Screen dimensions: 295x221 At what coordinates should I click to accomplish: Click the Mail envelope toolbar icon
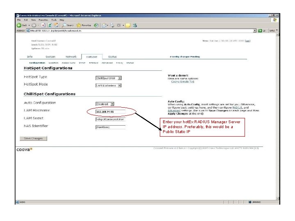104,25
